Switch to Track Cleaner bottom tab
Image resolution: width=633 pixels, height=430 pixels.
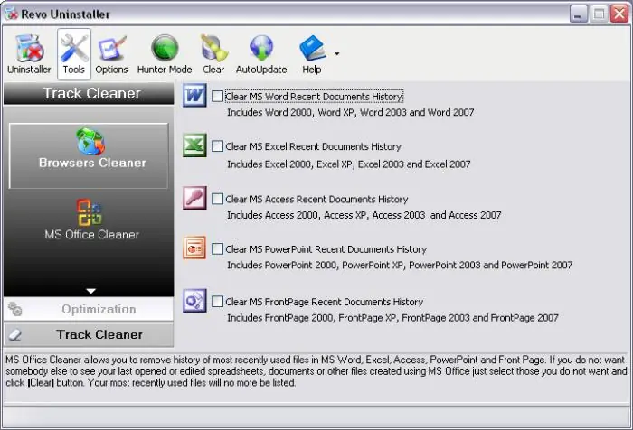coord(89,334)
